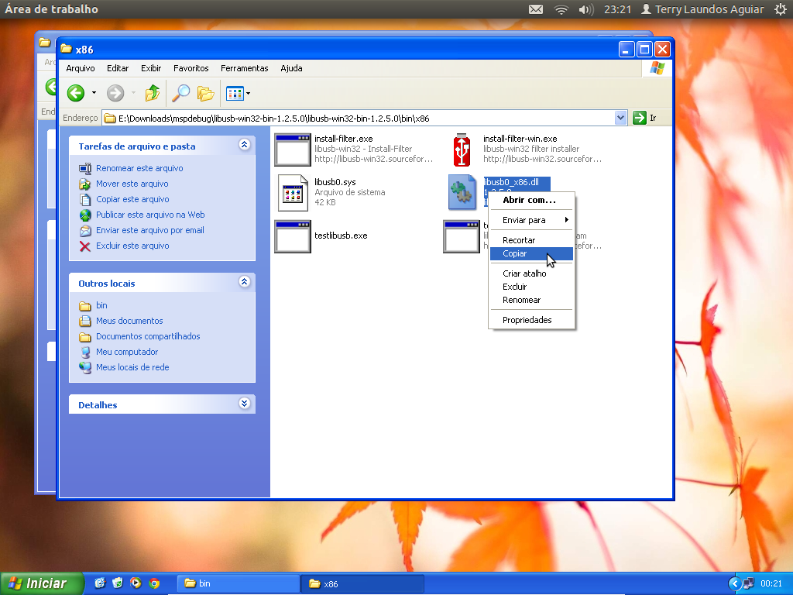Open the mail envelope indicator
Screen dimensions: 793x595
536,9
